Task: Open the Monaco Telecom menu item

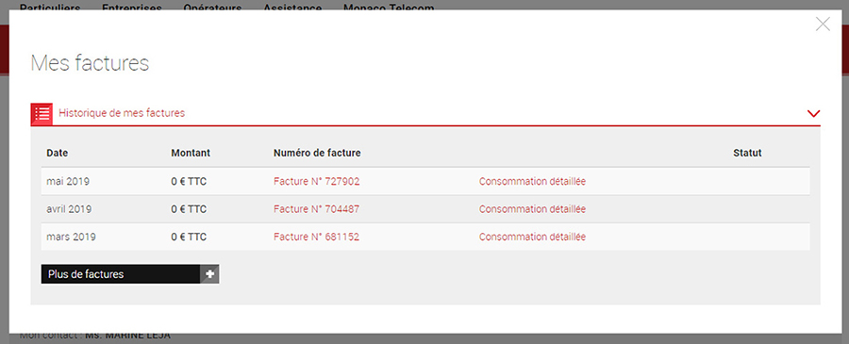Action: click(x=389, y=8)
